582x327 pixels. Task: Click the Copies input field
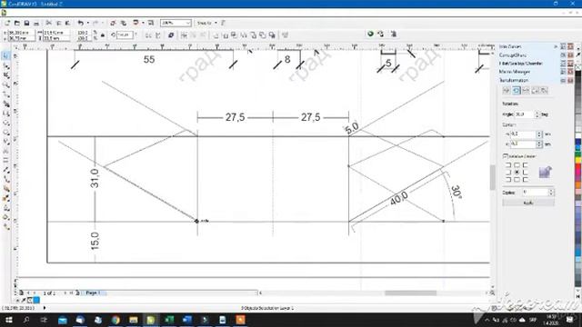[535, 193]
